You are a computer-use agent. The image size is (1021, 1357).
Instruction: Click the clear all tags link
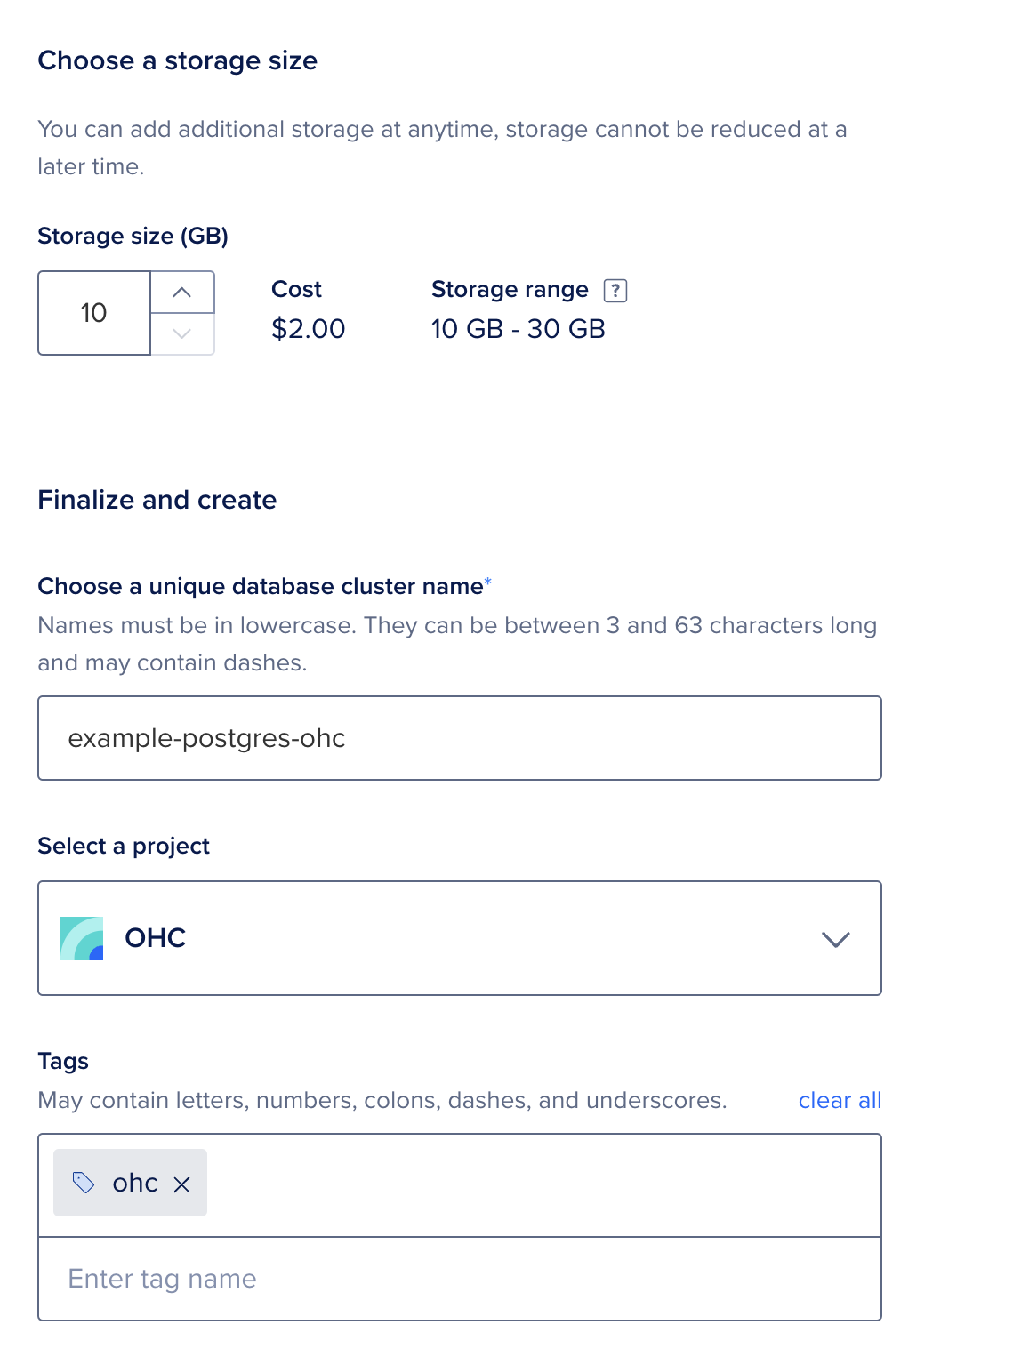(839, 1100)
